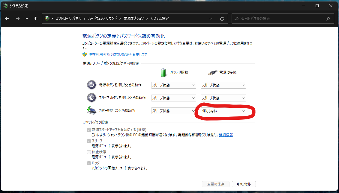This screenshot has height=193, width=339.
Task: Click 現在利用可能ではない設定を変更します link
Action: tap(118, 54)
